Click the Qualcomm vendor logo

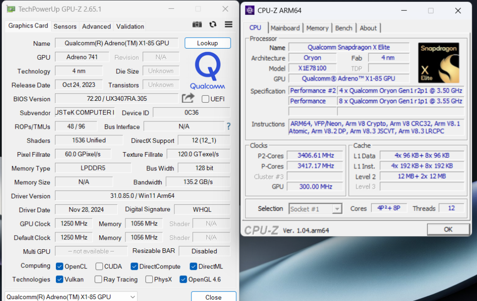point(207,70)
